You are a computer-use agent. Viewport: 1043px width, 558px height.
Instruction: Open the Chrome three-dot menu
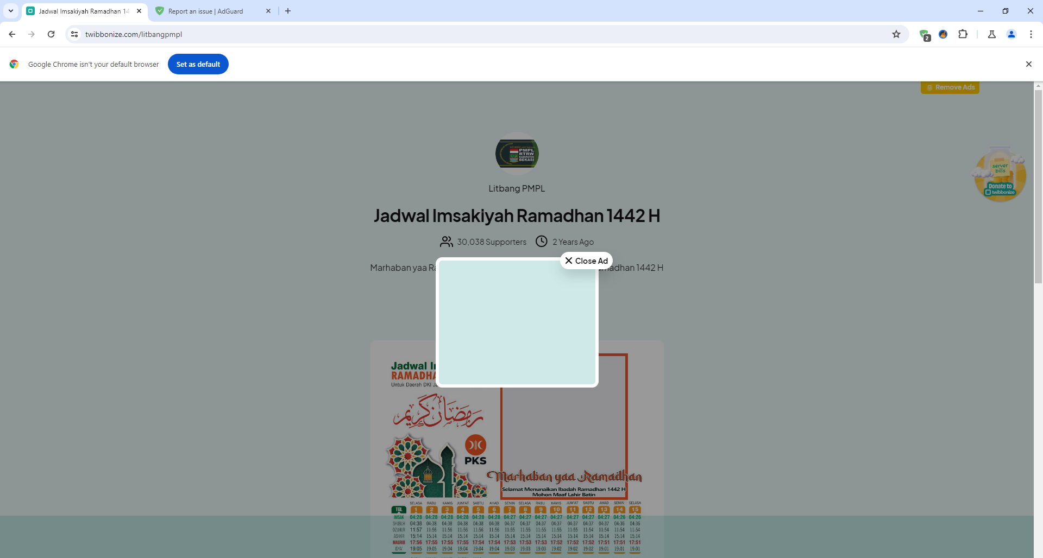click(1032, 34)
